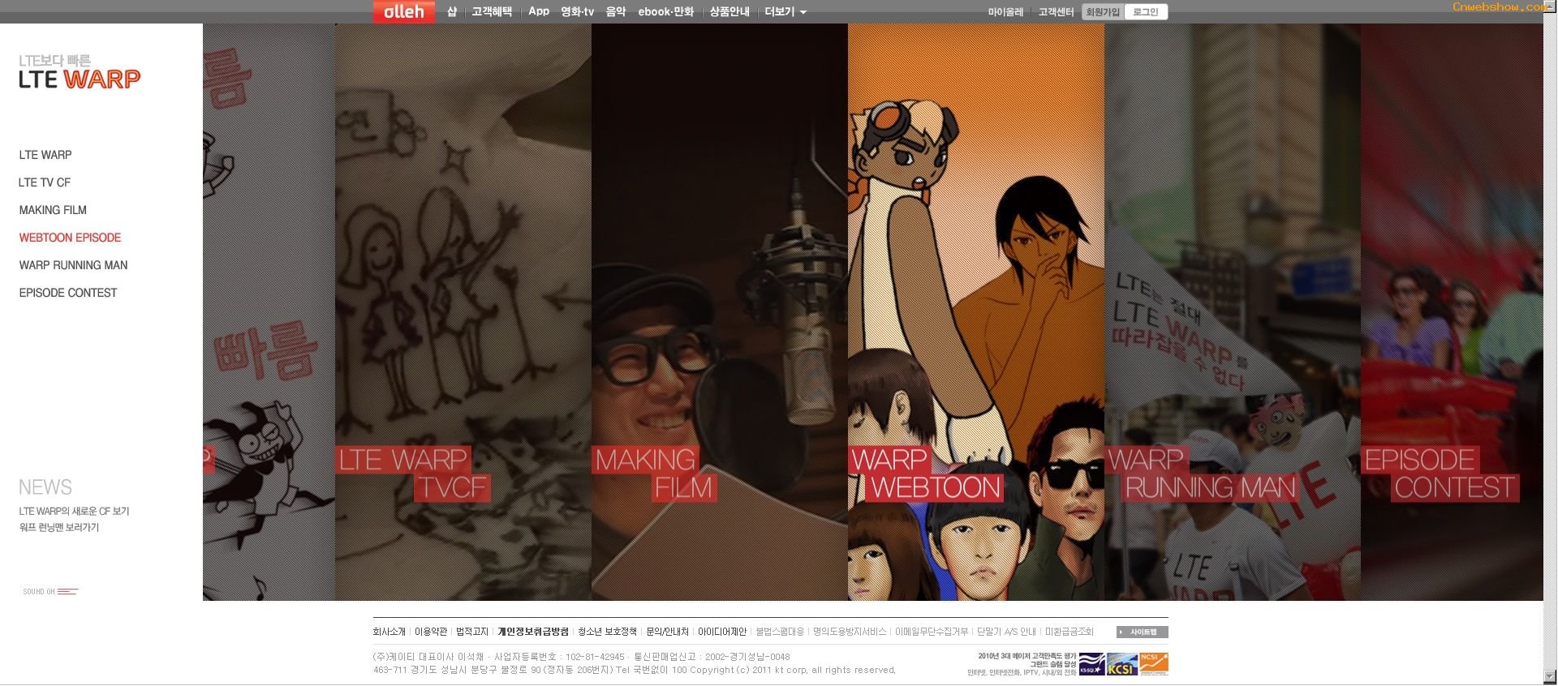This screenshot has height=686, width=1558.
Task: Open news item 워프 런닝맨 보러가기
Action: click(x=58, y=528)
